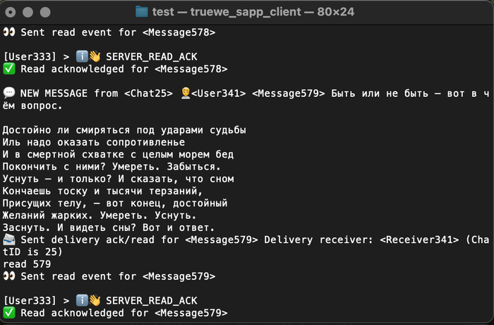Click the second waving hand emoji near bottom
Screen dimensions: 494x325
pos(95,300)
